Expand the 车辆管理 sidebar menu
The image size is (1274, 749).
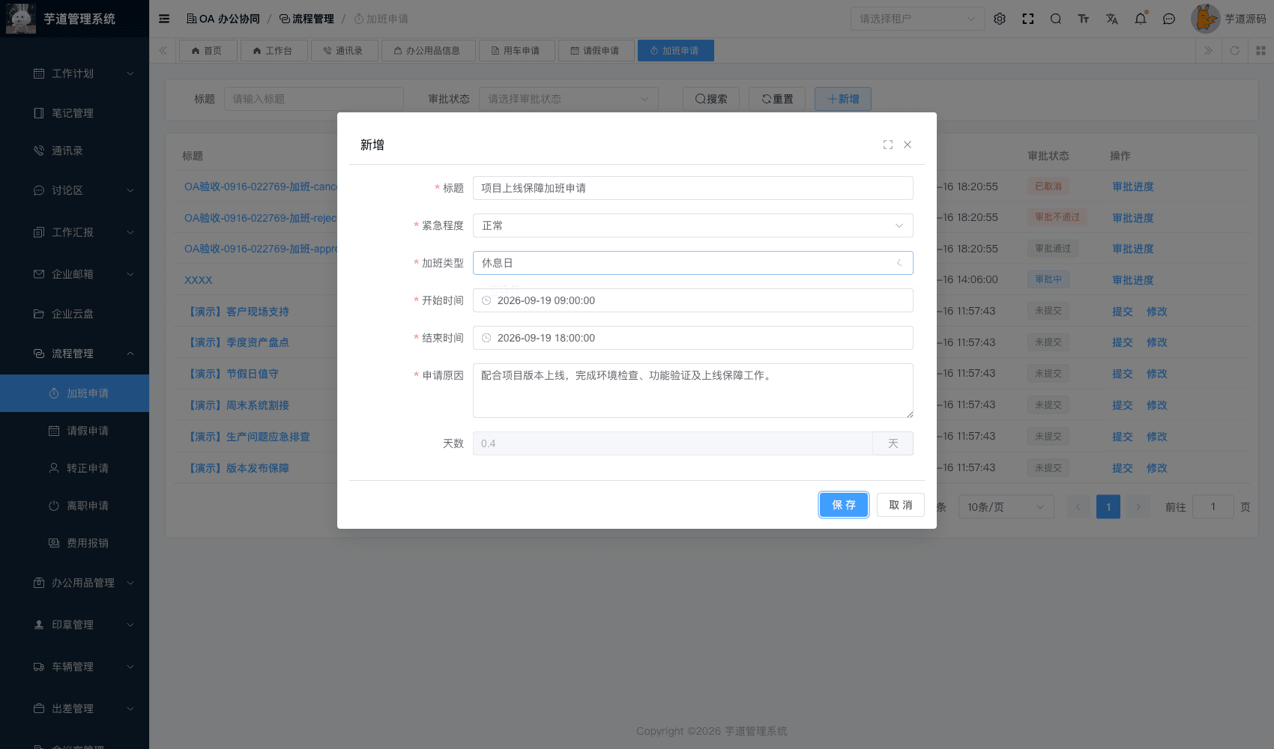point(75,667)
